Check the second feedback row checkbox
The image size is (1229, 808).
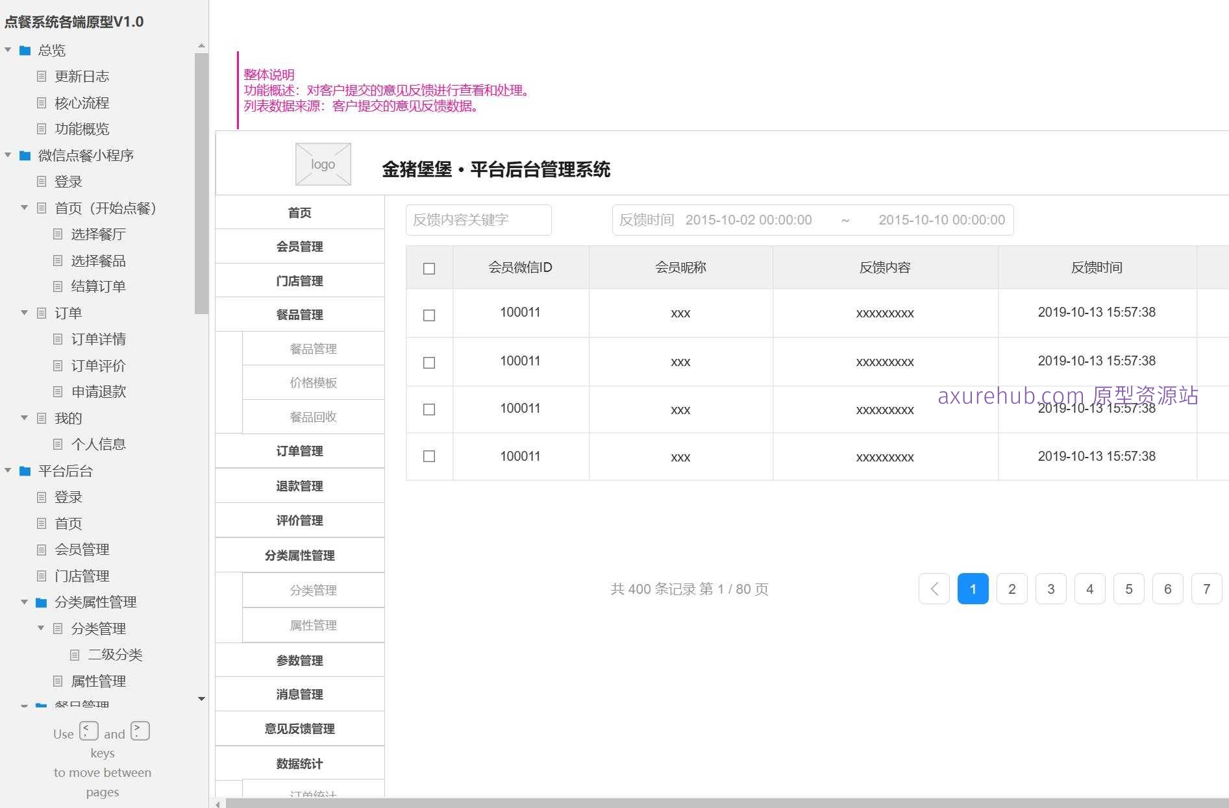[429, 363]
